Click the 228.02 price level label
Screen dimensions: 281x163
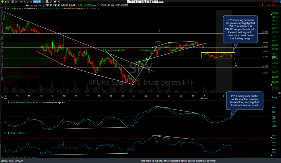[265, 73]
